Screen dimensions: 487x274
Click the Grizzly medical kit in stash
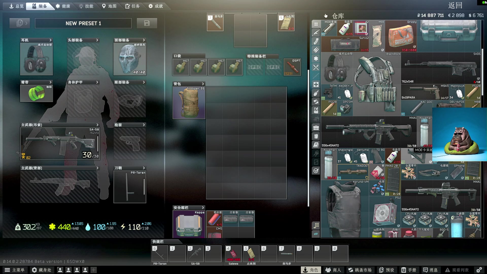click(x=401, y=36)
